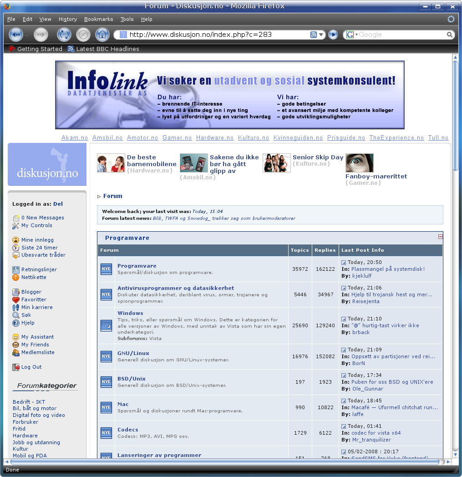Click the Søk magnifier icon in sidebar
Screen dimensions: 462x477
coord(16,315)
